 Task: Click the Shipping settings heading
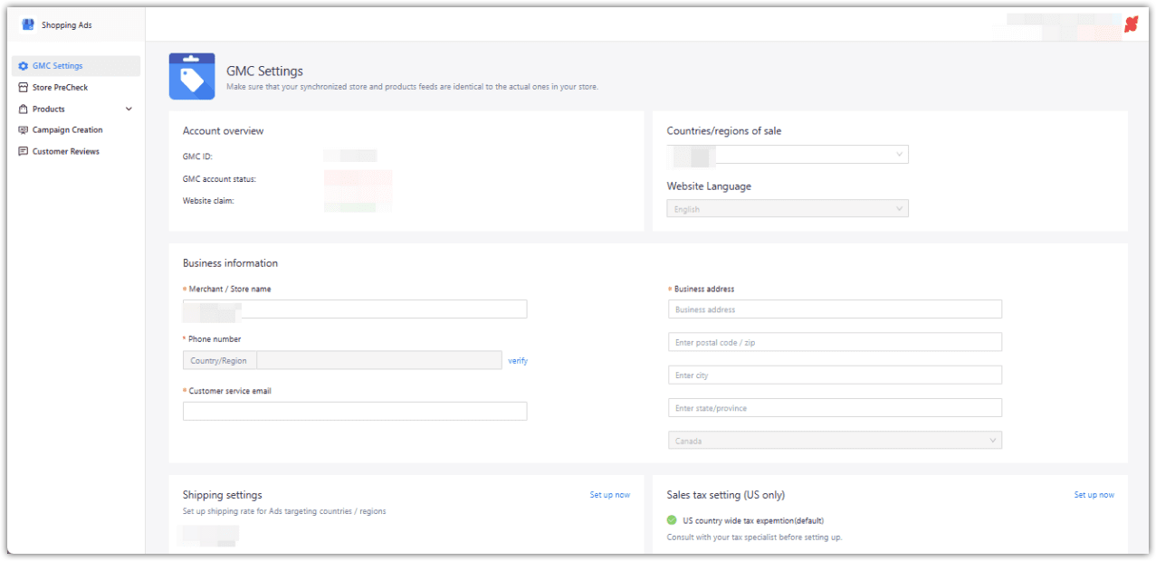223,495
